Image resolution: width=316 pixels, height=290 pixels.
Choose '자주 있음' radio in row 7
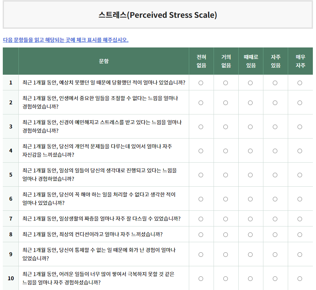tap(275, 219)
